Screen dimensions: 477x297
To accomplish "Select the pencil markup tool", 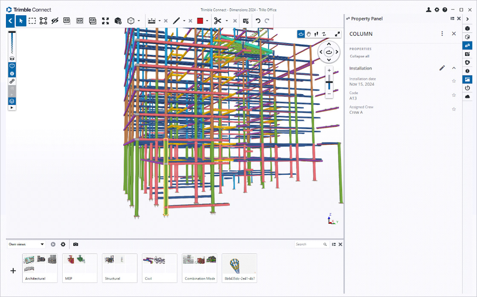I will (x=176, y=21).
